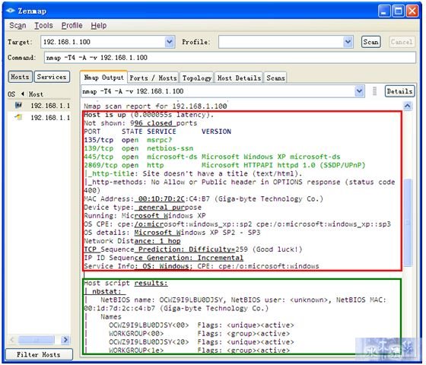Click the grip handle beside the Details button
This screenshot has height=365, width=426.
(x=374, y=91)
